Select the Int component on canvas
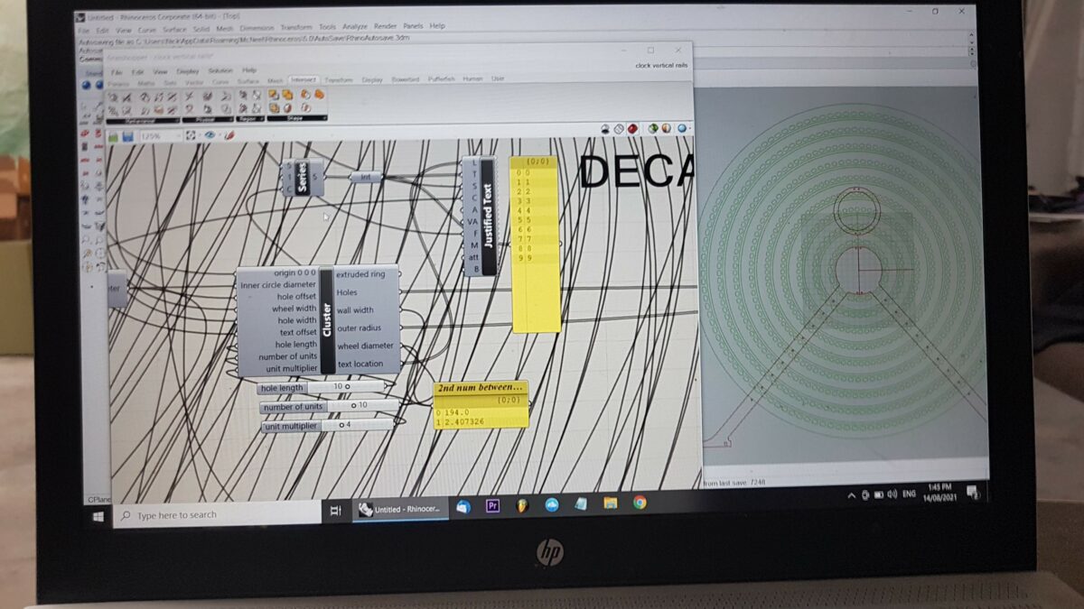Image resolution: width=1084 pixels, height=609 pixels. click(365, 177)
